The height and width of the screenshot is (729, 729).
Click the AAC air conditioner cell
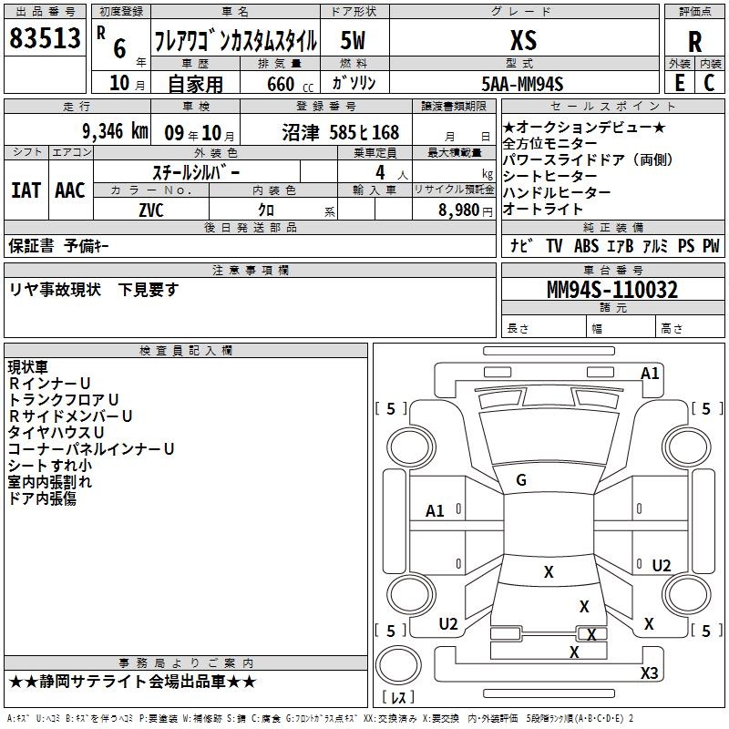coord(70,190)
